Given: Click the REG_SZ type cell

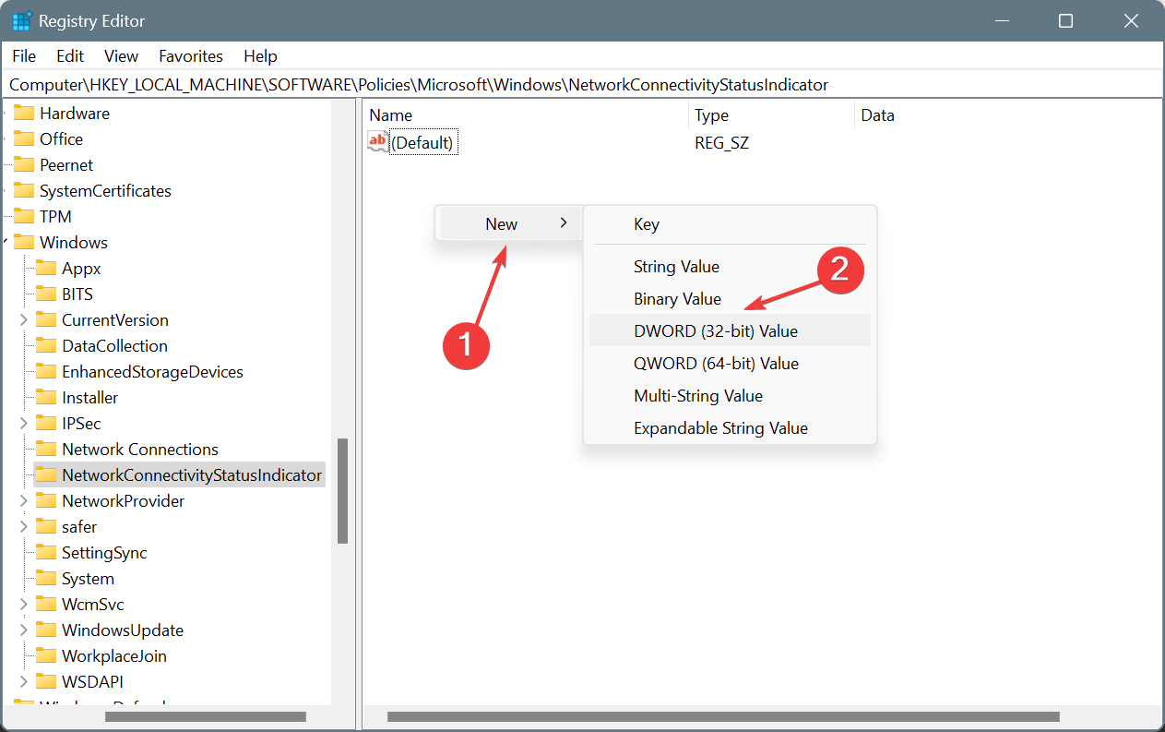Looking at the screenshot, I should [x=722, y=143].
